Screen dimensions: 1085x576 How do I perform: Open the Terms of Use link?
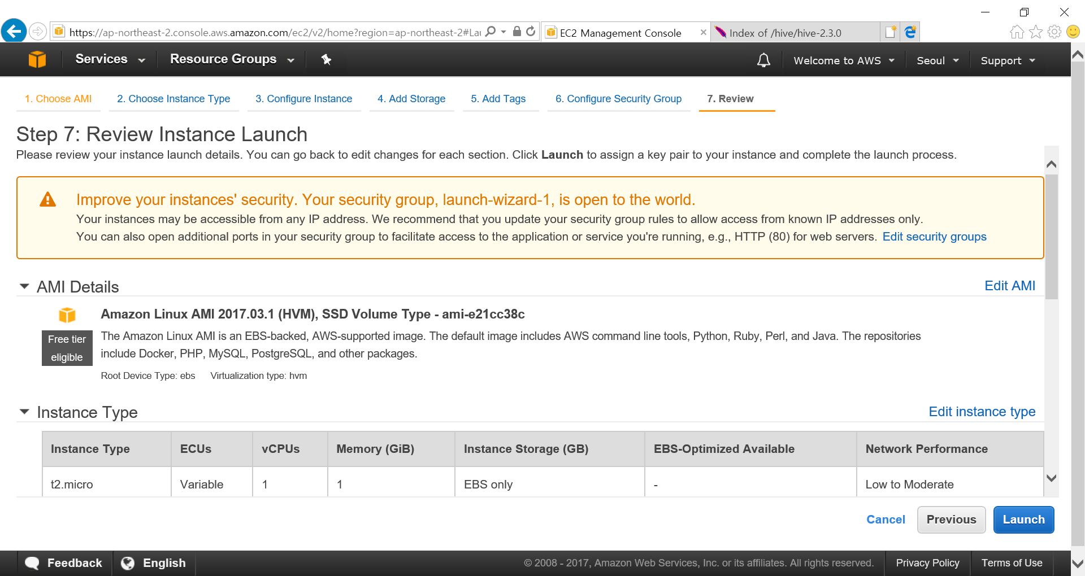point(1012,563)
